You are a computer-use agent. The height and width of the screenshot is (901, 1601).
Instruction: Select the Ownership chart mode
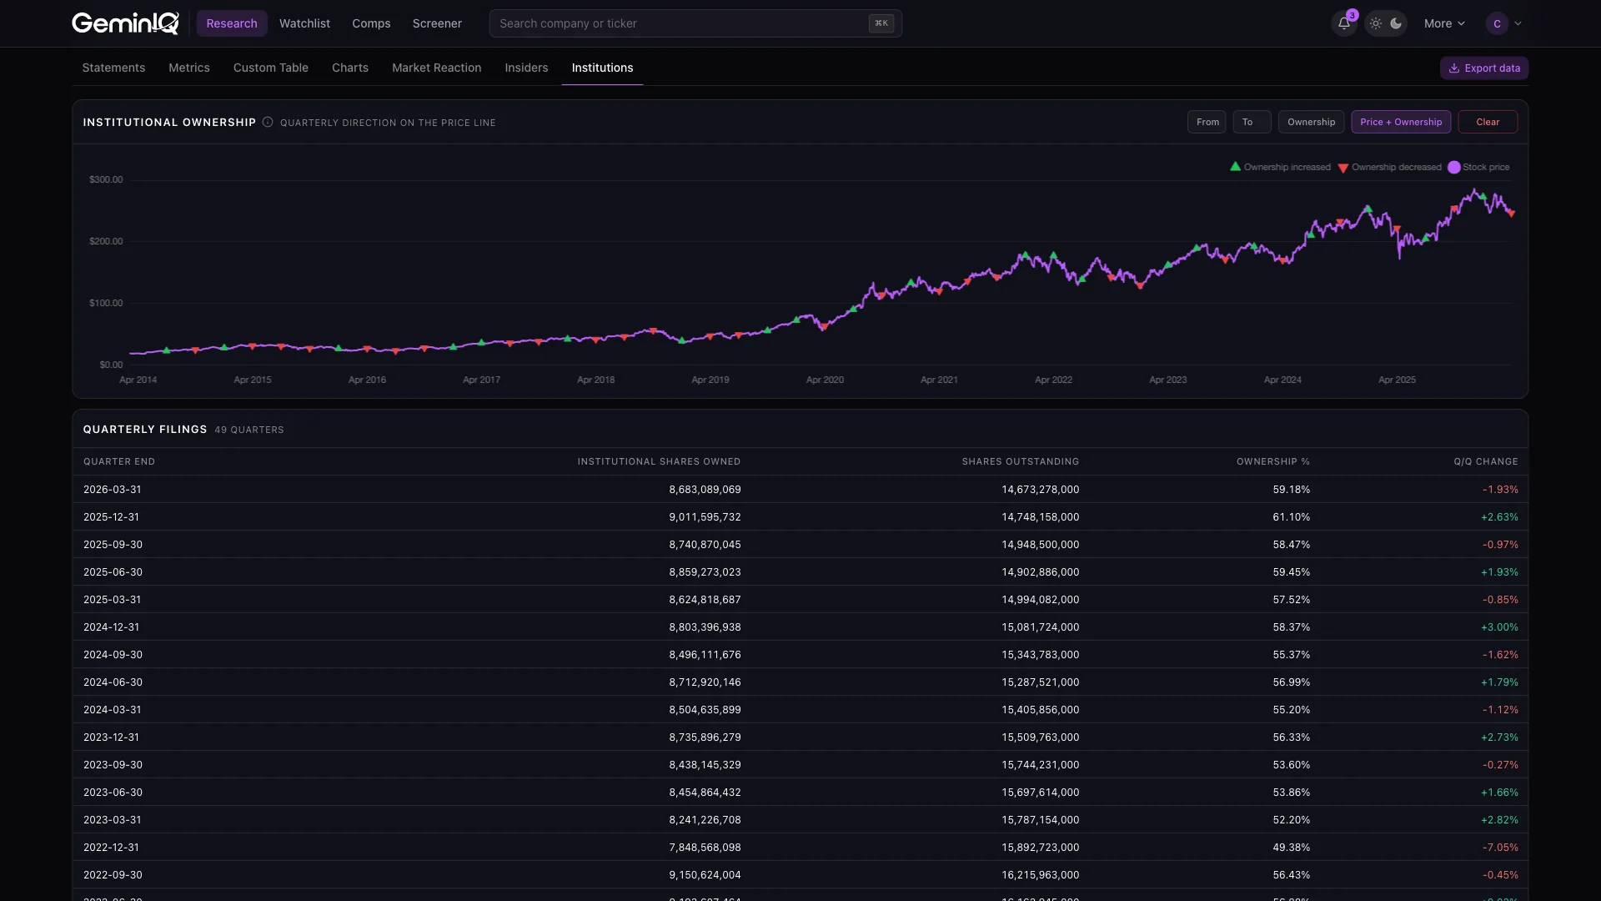tap(1311, 122)
